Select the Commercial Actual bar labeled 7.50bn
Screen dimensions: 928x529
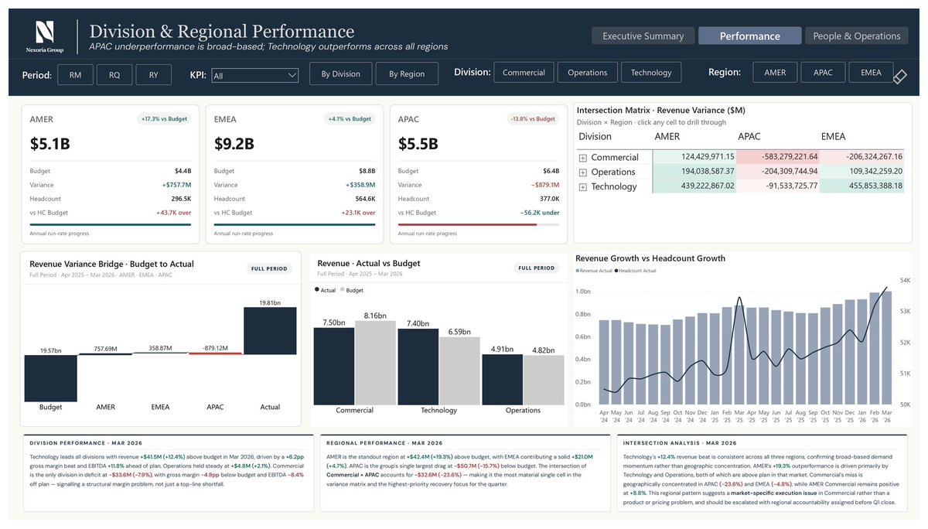334,366
